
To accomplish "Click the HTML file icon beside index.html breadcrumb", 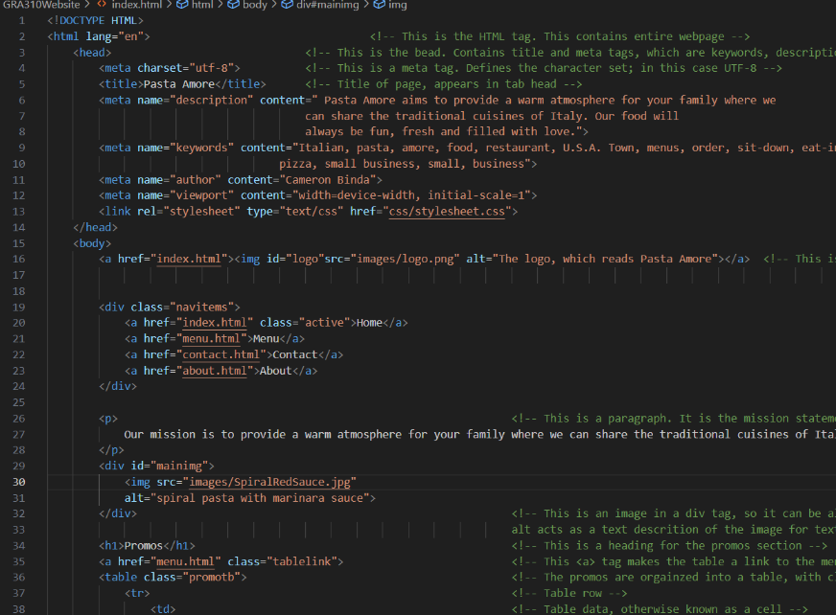I will [x=102, y=6].
